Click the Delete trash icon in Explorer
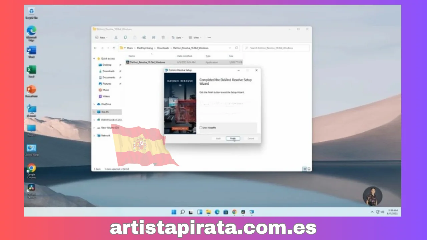The height and width of the screenshot is (240, 427). 163,38
